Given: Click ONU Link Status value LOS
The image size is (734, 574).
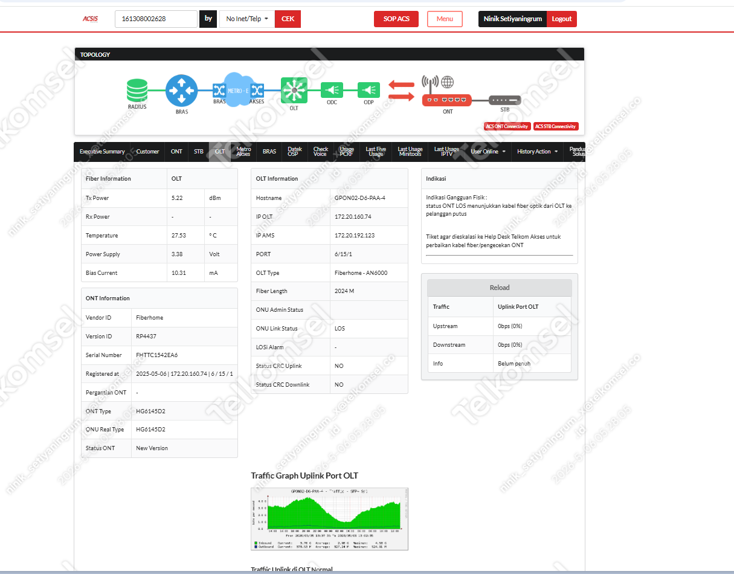Looking at the screenshot, I should click(x=340, y=329).
